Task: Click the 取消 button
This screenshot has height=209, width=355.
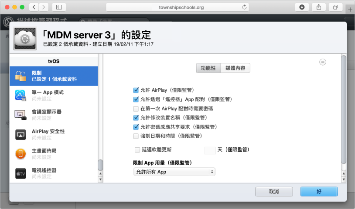Action: (274, 192)
